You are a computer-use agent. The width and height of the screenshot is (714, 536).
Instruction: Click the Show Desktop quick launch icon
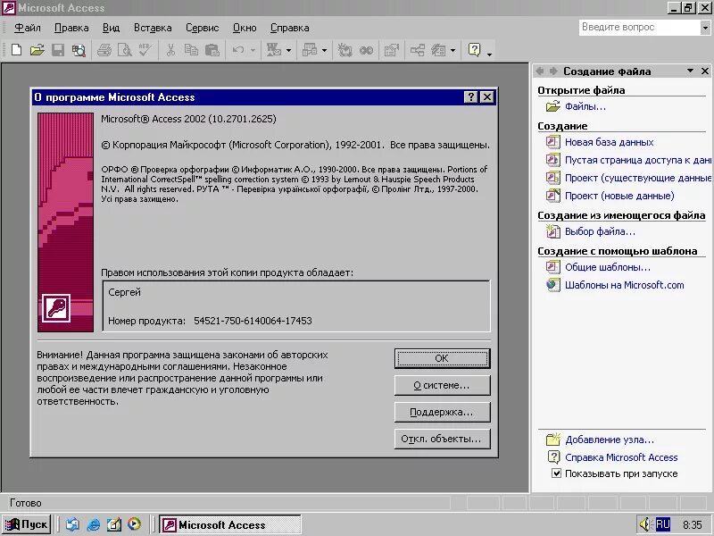(x=114, y=524)
